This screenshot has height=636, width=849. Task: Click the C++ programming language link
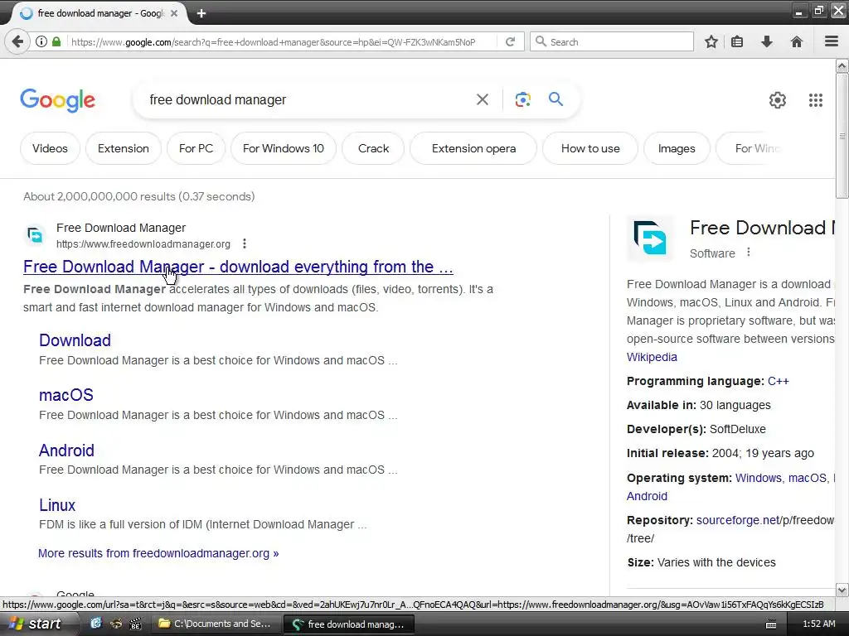click(778, 381)
